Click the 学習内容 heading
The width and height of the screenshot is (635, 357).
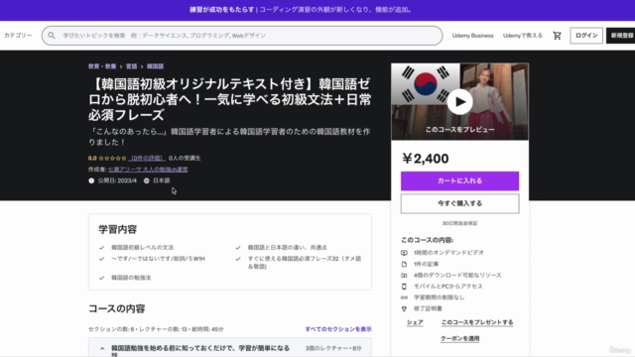[117, 229]
